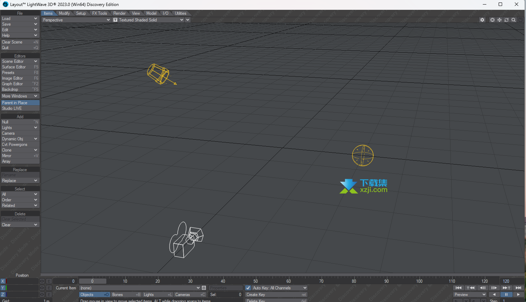Play animation forward
526x302 pixels.
tap(518, 295)
